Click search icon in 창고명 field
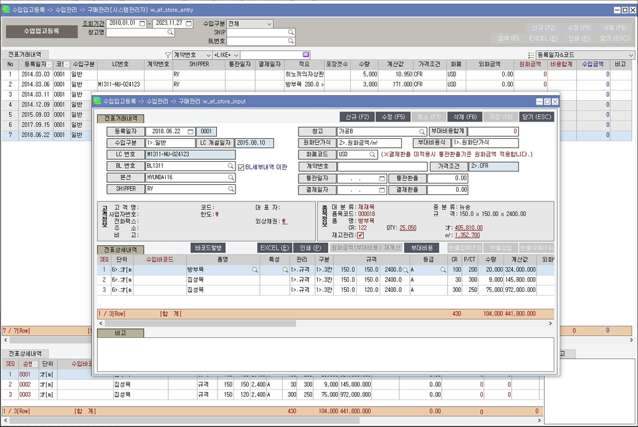The height and width of the screenshot is (427, 638). tap(170, 33)
